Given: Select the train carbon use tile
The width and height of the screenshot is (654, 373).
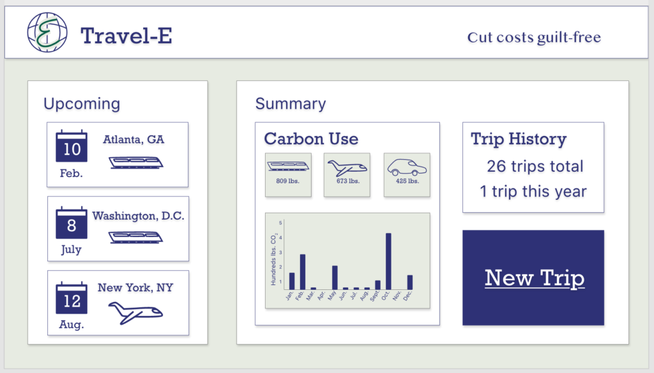Looking at the screenshot, I should [x=288, y=174].
